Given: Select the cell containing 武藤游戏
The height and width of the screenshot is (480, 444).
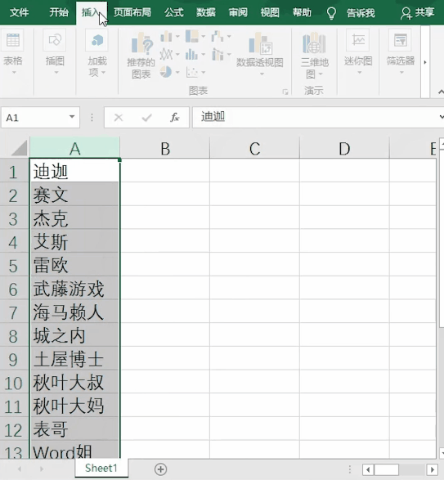Looking at the screenshot, I should pyautogui.click(x=74, y=289).
